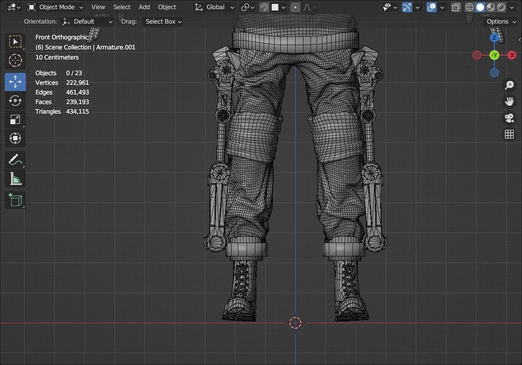The height and width of the screenshot is (365, 522).
Task: Open Global transform orientation dropdown
Action: pyautogui.click(x=215, y=7)
